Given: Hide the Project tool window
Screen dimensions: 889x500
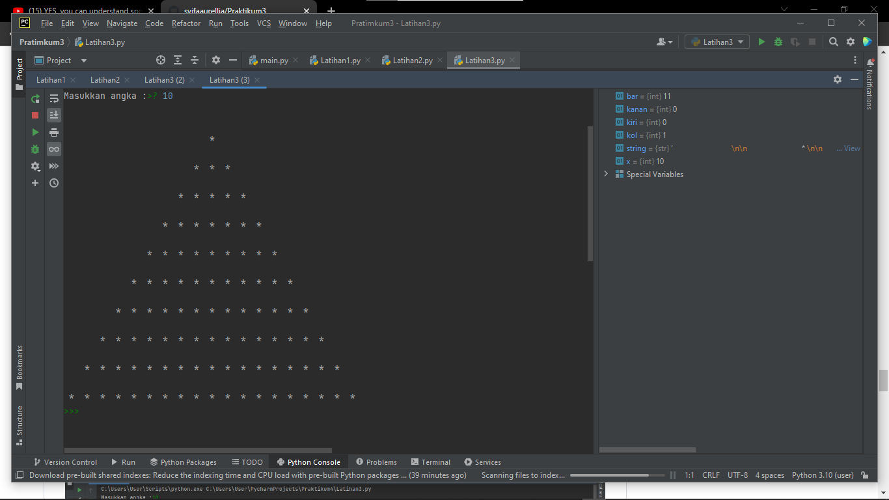Looking at the screenshot, I should pyautogui.click(x=233, y=61).
